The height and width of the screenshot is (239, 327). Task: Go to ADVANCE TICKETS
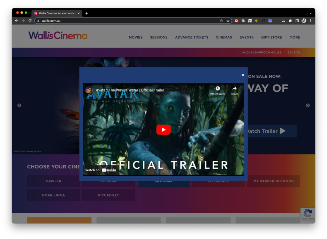pyautogui.click(x=192, y=37)
